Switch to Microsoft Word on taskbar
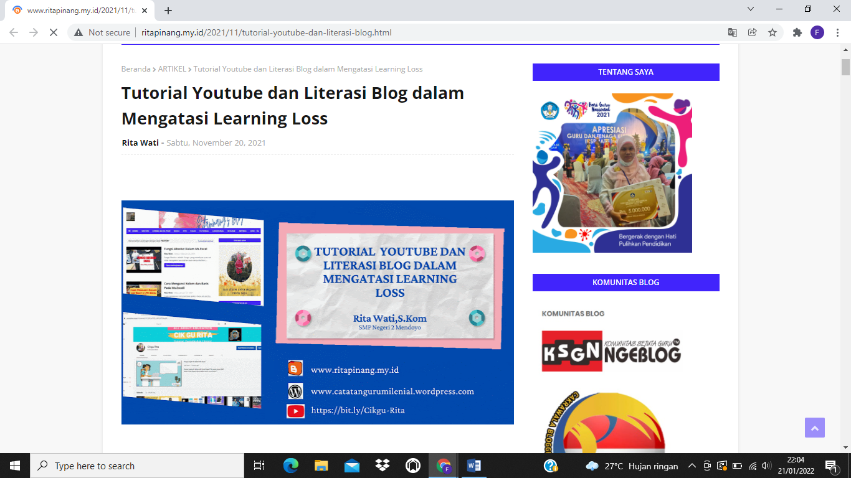 pos(474,466)
